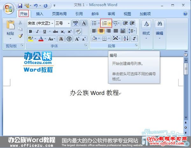The height and width of the screenshot is (148, 191).
Task: Switch to the 审阅 tab
Action: pyautogui.click(x=111, y=14)
